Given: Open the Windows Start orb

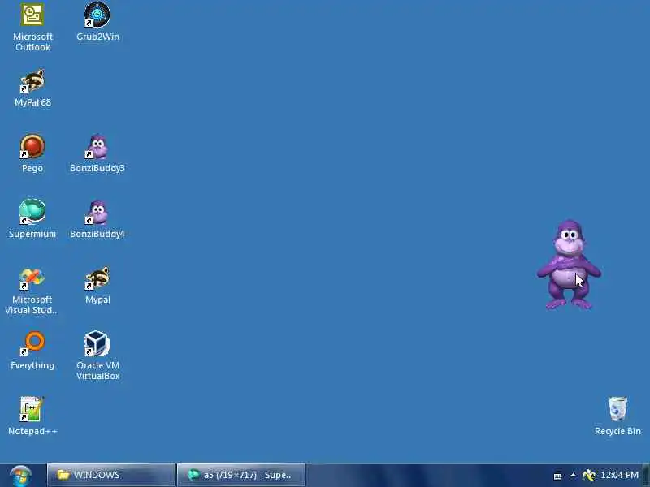Looking at the screenshot, I should tap(21, 476).
